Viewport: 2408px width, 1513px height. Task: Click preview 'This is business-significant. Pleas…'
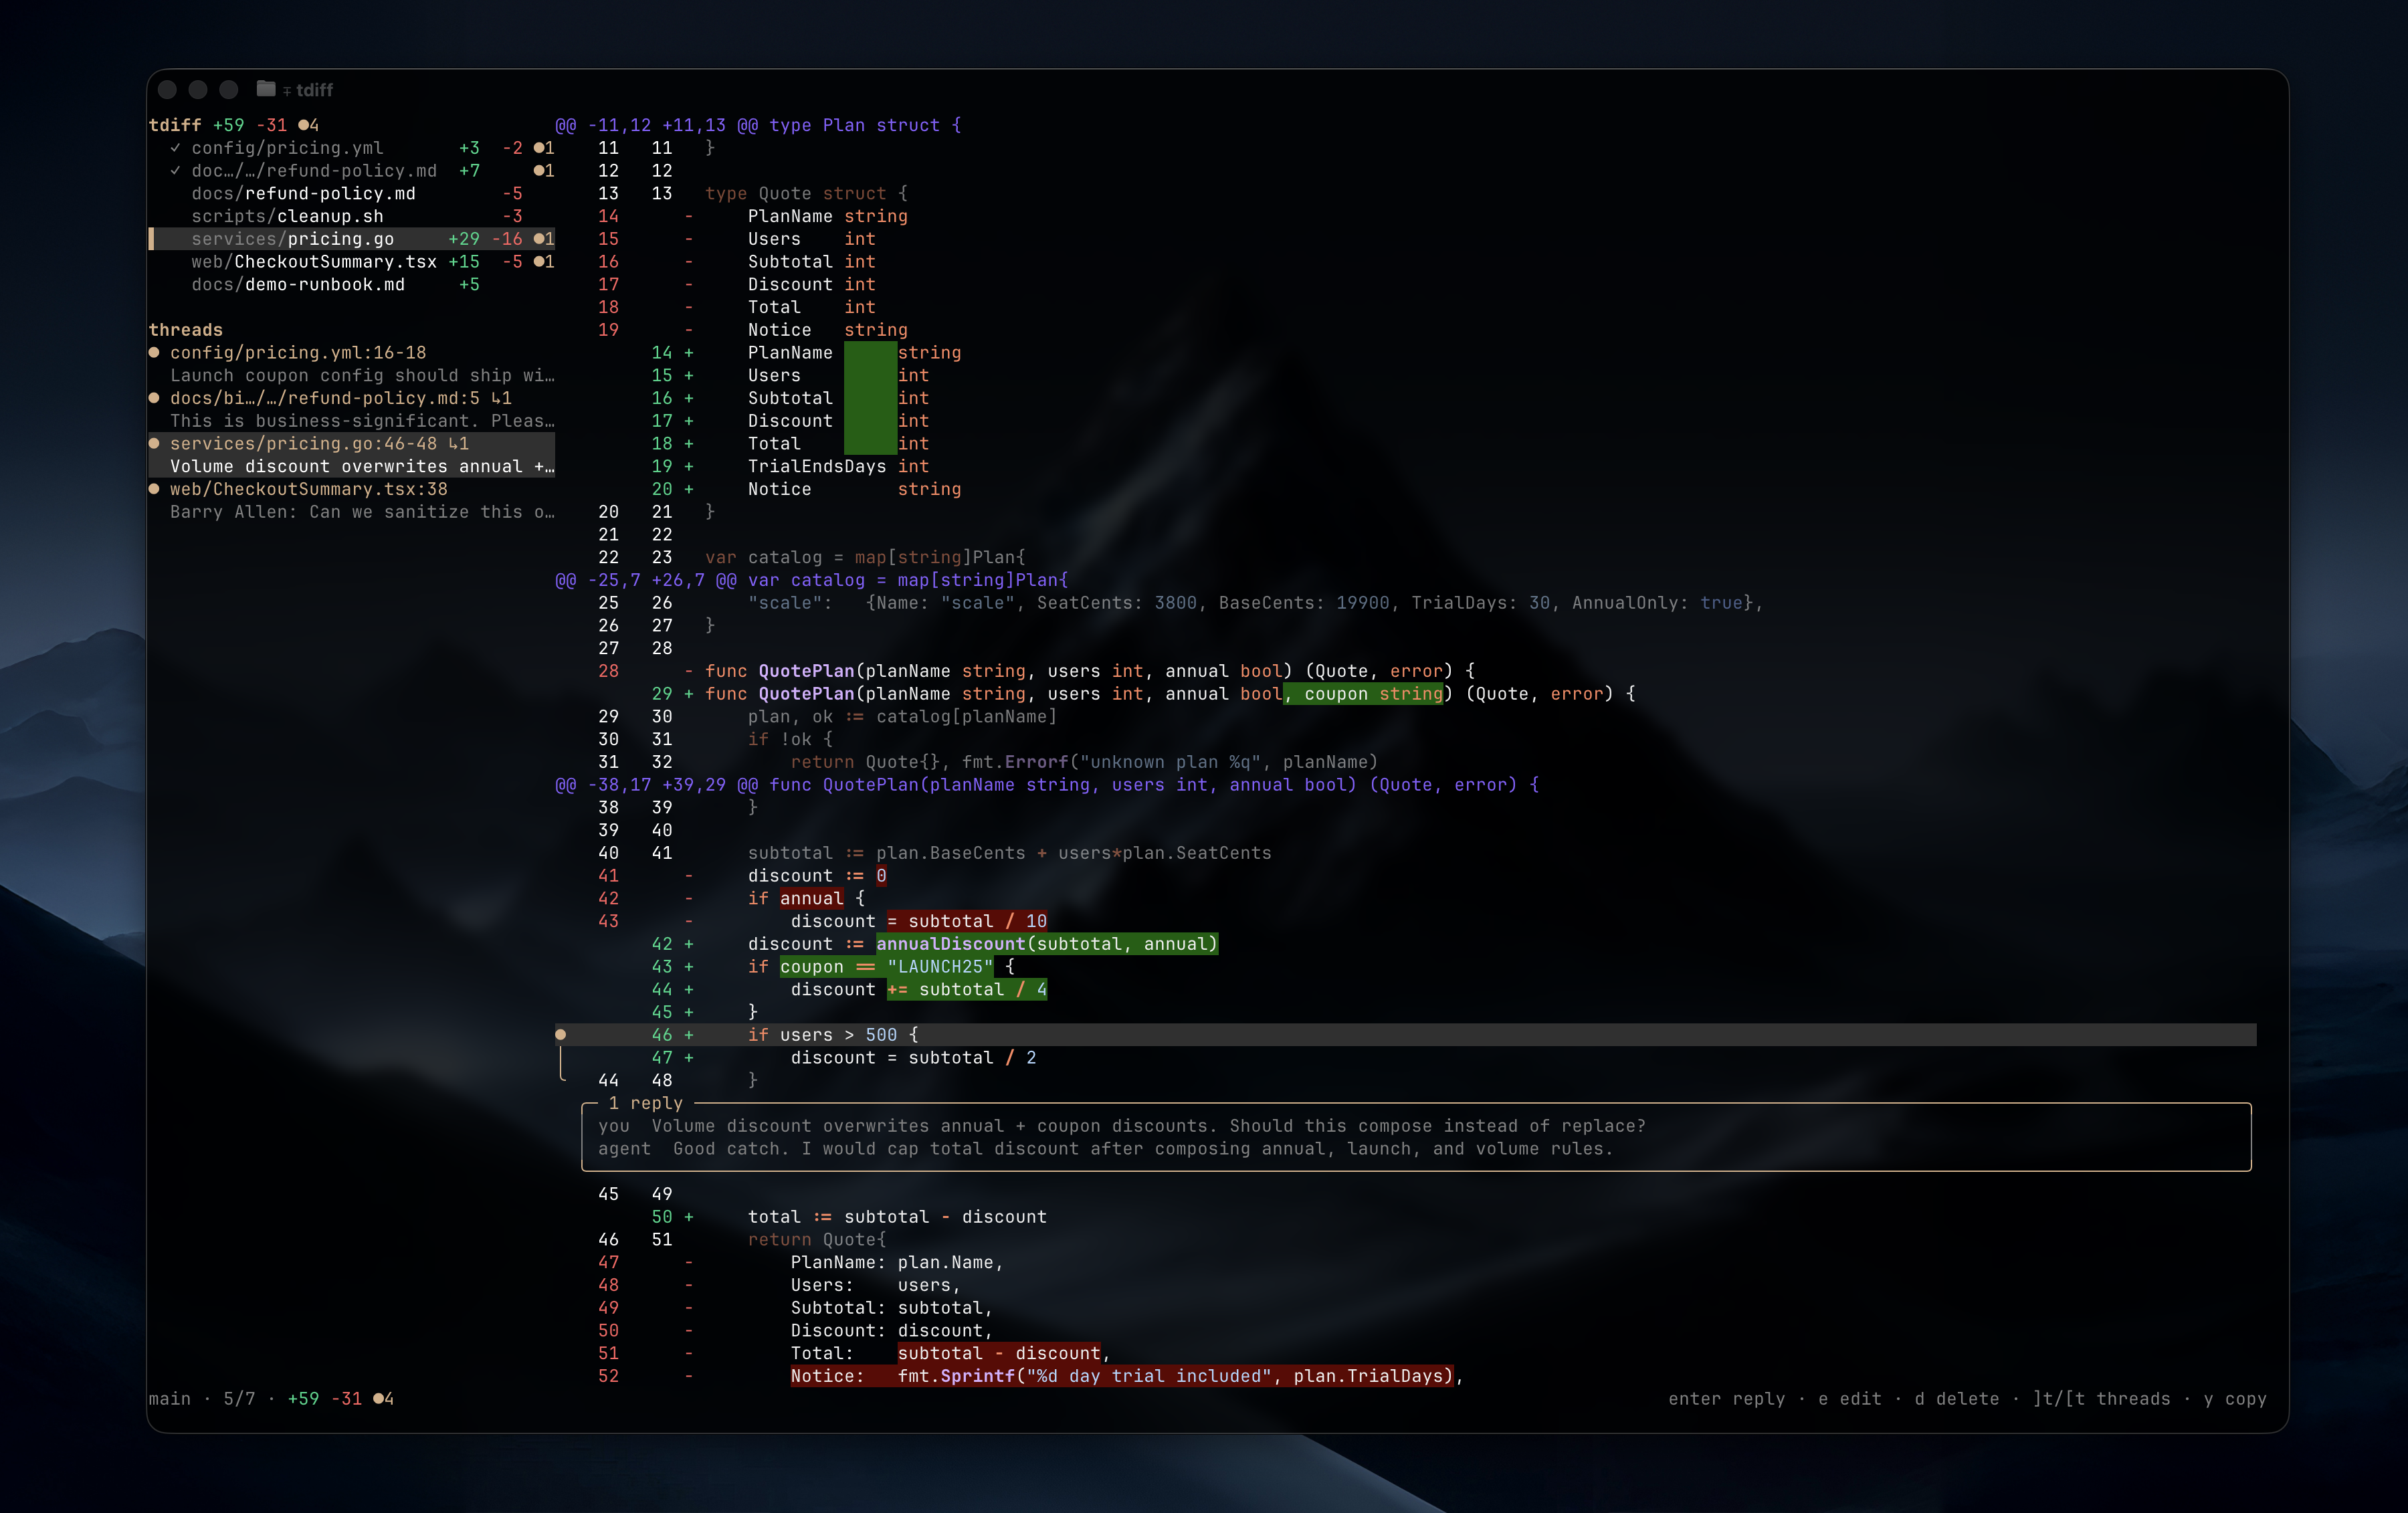pos(362,421)
